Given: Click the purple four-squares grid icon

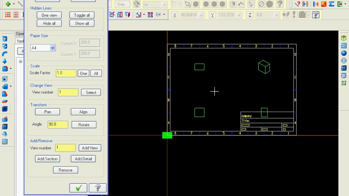Looking at the screenshot, I should pyautogui.click(x=150, y=15).
